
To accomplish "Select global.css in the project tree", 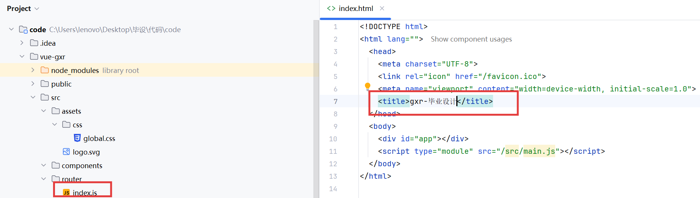I will [x=99, y=138].
